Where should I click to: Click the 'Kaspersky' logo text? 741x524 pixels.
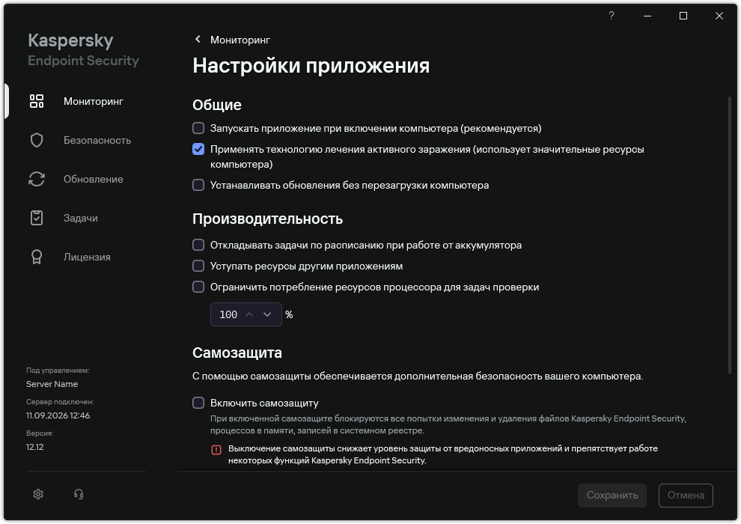click(x=70, y=40)
